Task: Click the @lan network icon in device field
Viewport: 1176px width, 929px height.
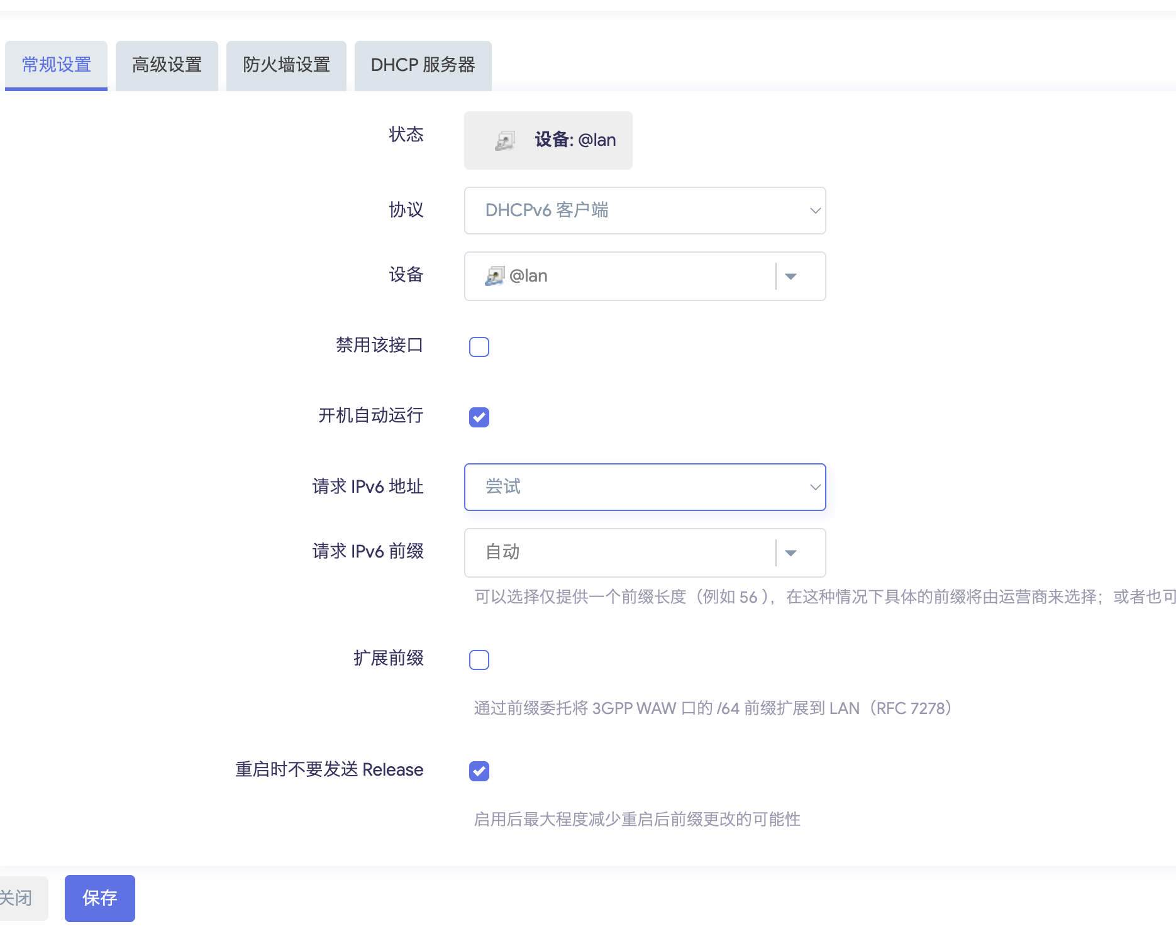Action: point(495,276)
